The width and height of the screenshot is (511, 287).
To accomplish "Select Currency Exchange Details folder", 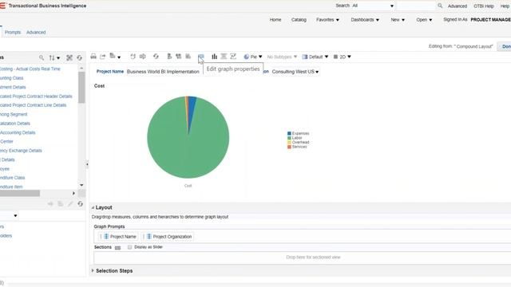I will [x=21, y=151].
